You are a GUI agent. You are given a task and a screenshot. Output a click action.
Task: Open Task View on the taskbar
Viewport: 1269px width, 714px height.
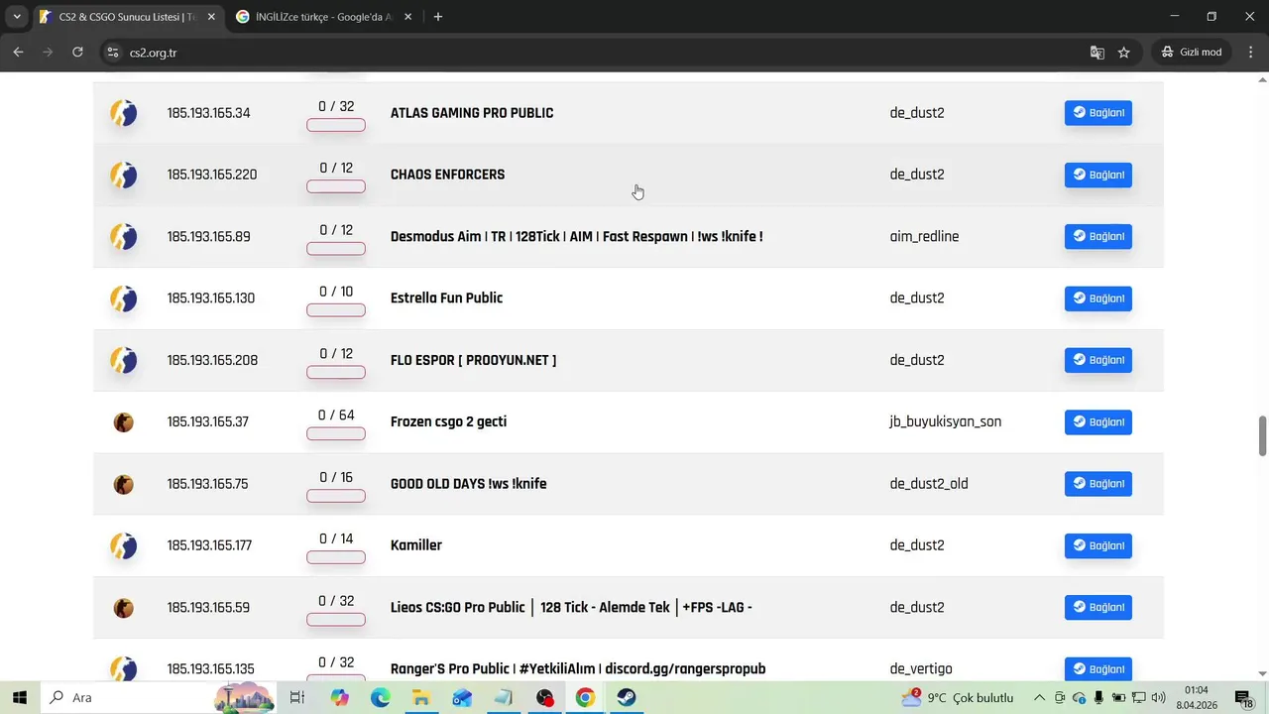click(296, 698)
